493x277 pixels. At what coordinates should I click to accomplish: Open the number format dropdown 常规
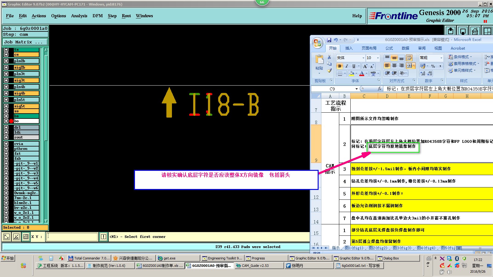tap(441, 58)
